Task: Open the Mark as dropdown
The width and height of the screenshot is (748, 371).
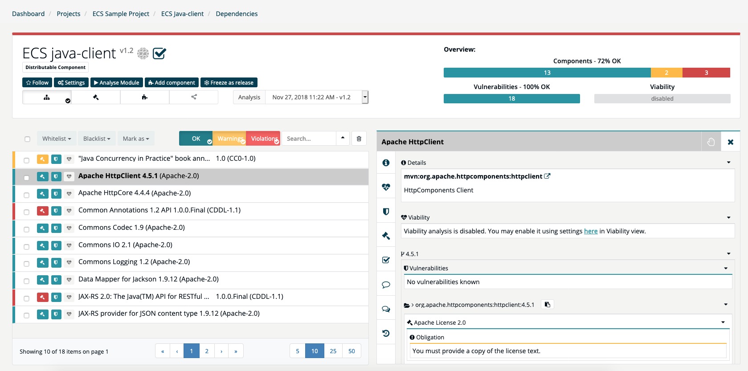Action: click(136, 139)
